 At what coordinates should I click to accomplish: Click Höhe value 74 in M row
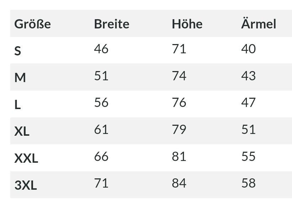click(x=179, y=76)
